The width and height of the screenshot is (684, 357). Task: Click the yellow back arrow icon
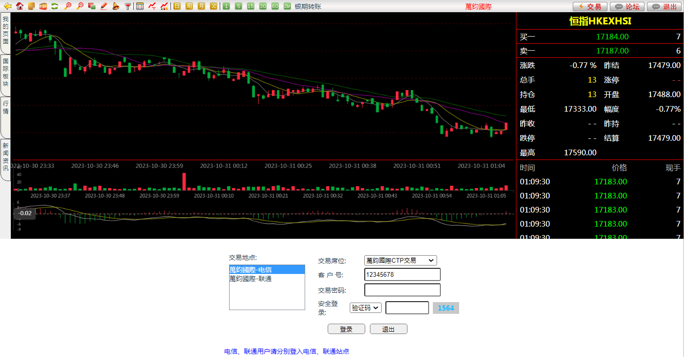8,6
